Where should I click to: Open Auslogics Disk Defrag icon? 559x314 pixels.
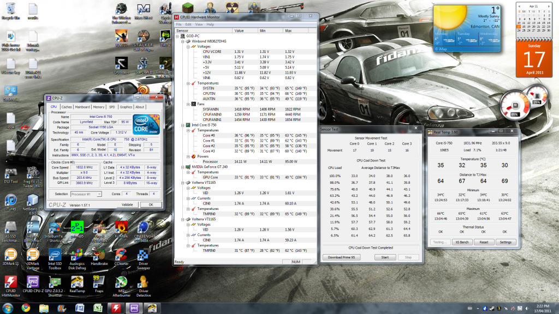click(77, 259)
